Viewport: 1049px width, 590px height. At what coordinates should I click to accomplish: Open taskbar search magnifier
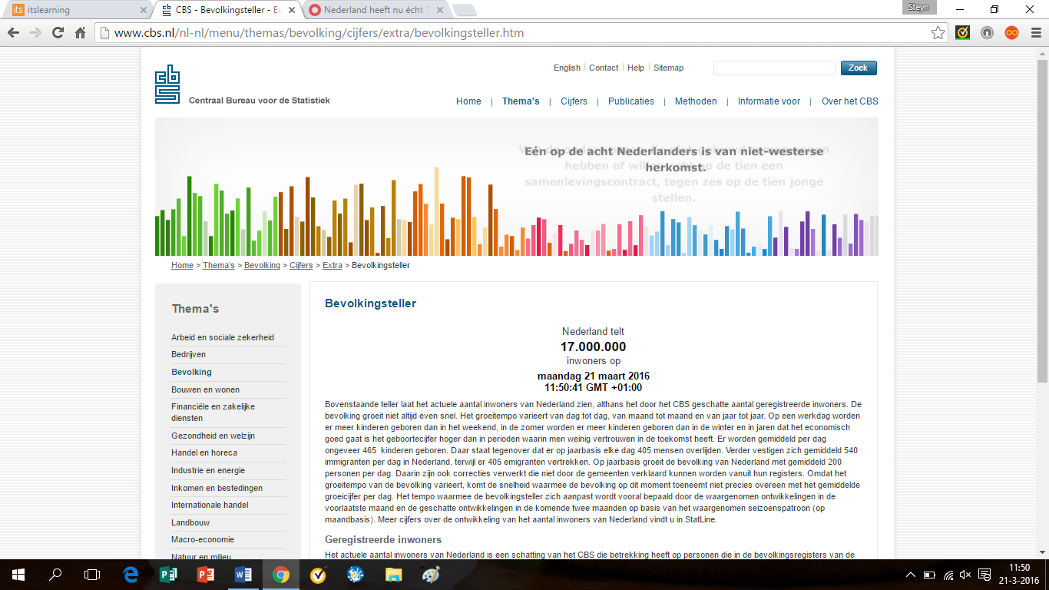tap(55, 574)
